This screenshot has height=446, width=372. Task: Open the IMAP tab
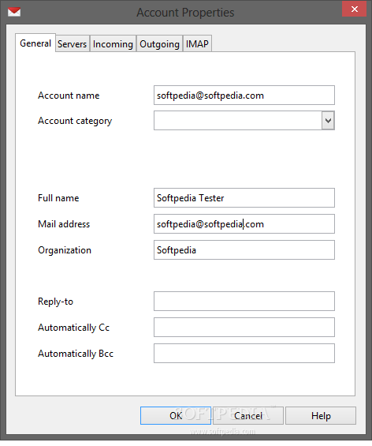click(197, 44)
